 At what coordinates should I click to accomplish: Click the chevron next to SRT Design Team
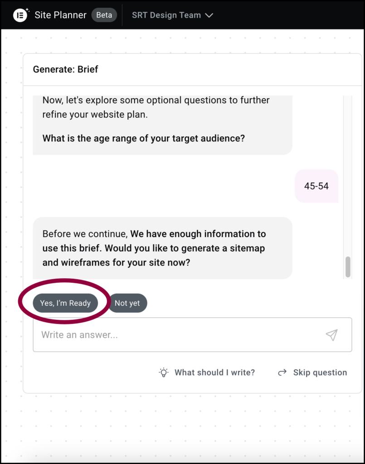click(x=209, y=15)
